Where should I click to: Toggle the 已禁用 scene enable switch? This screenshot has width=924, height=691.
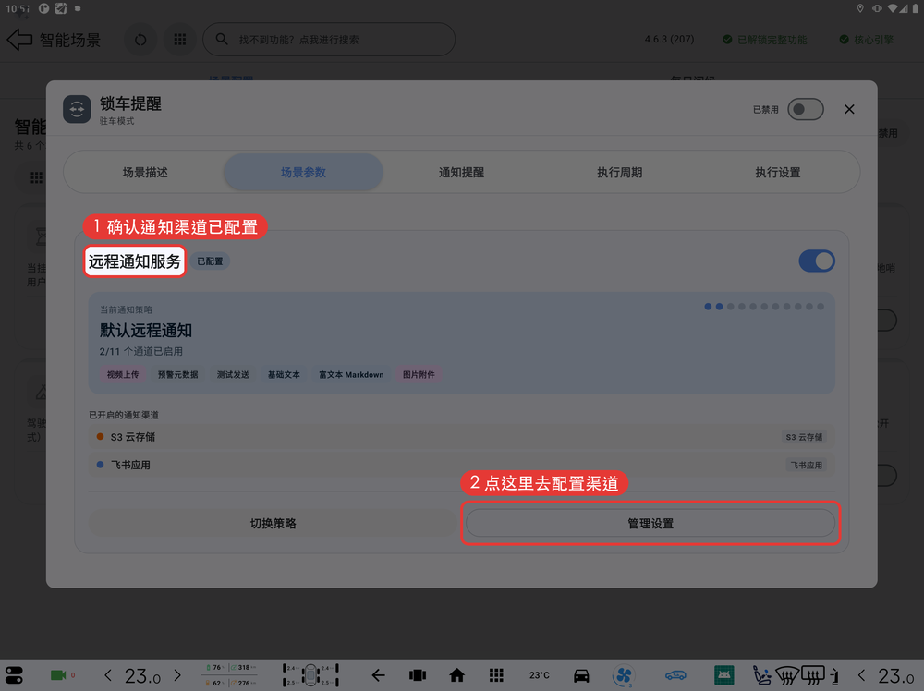(x=806, y=110)
